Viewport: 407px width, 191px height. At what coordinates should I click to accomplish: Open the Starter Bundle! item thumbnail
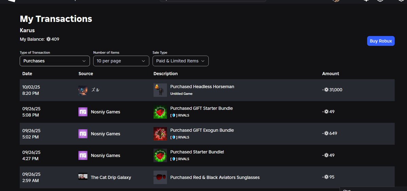tap(160, 155)
